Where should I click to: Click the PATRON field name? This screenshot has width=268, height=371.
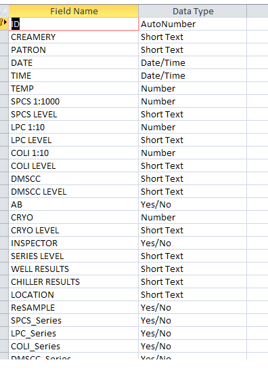(x=28, y=50)
